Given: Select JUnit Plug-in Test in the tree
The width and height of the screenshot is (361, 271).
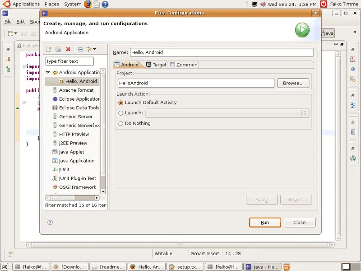Looking at the screenshot, I should (74, 178).
